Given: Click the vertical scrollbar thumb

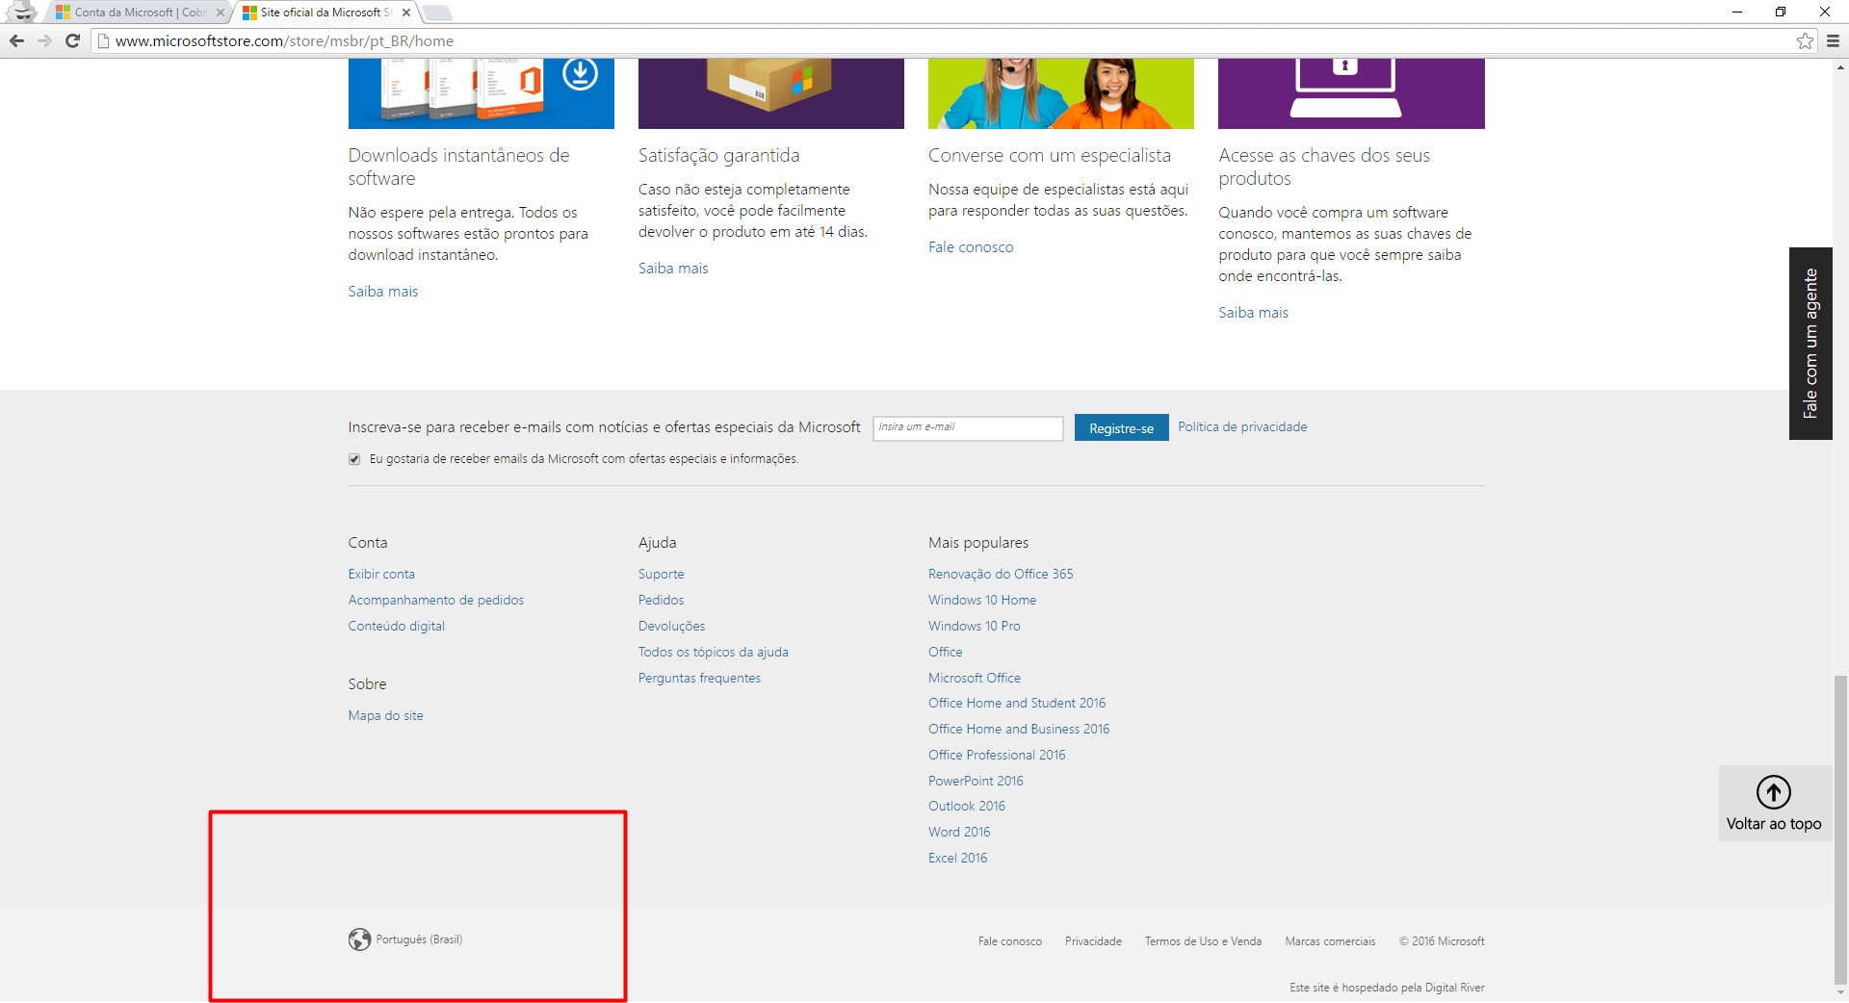Looking at the screenshot, I should (x=1840, y=830).
